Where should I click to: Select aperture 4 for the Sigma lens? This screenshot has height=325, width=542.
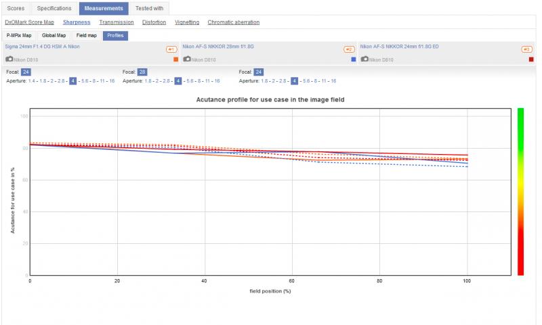pos(72,81)
